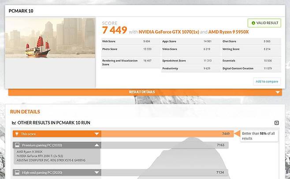290x179 pixels.
Task: Open the arrow on the Result Details bar
Action: tap(277, 92)
